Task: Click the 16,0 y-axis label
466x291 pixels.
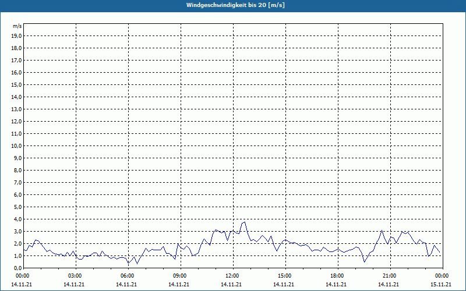Action: [x=17, y=72]
